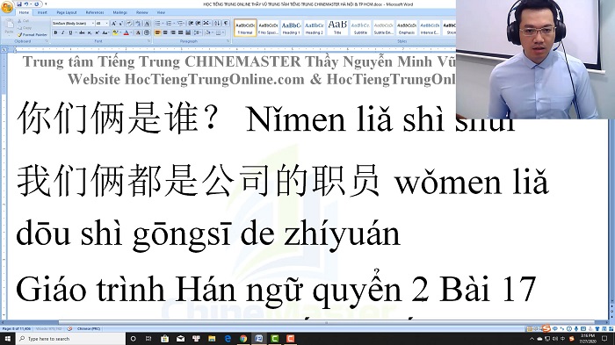Viewport: 615px width, 345px height.
Task: Apply the Heading 2 style
Action: 315,28
